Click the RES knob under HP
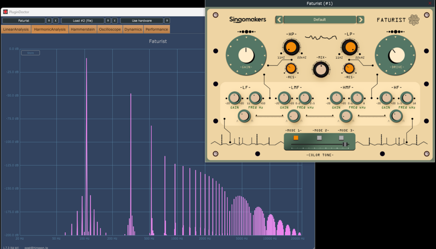The width and height of the screenshot is (436, 249). point(291,68)
